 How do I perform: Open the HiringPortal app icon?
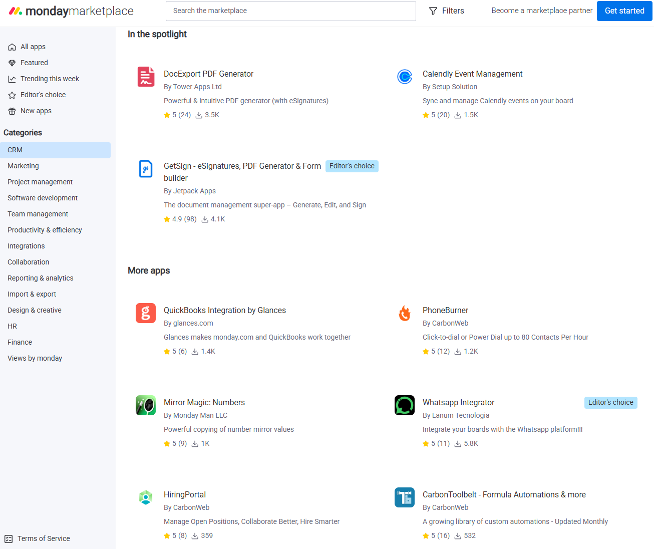(146, 497)
